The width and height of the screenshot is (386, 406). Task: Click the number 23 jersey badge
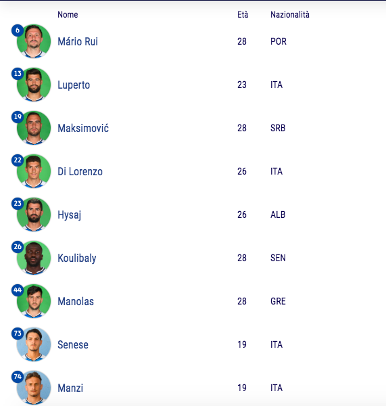click(18, 203)
